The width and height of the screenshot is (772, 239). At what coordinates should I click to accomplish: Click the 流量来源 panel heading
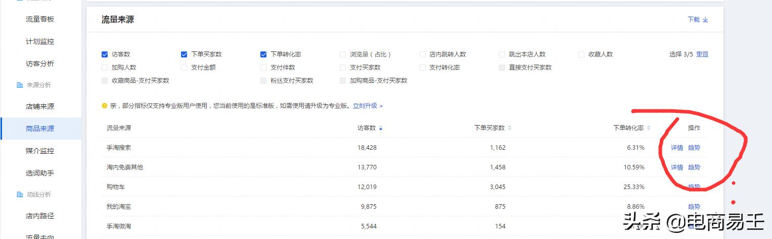[118, 20]
